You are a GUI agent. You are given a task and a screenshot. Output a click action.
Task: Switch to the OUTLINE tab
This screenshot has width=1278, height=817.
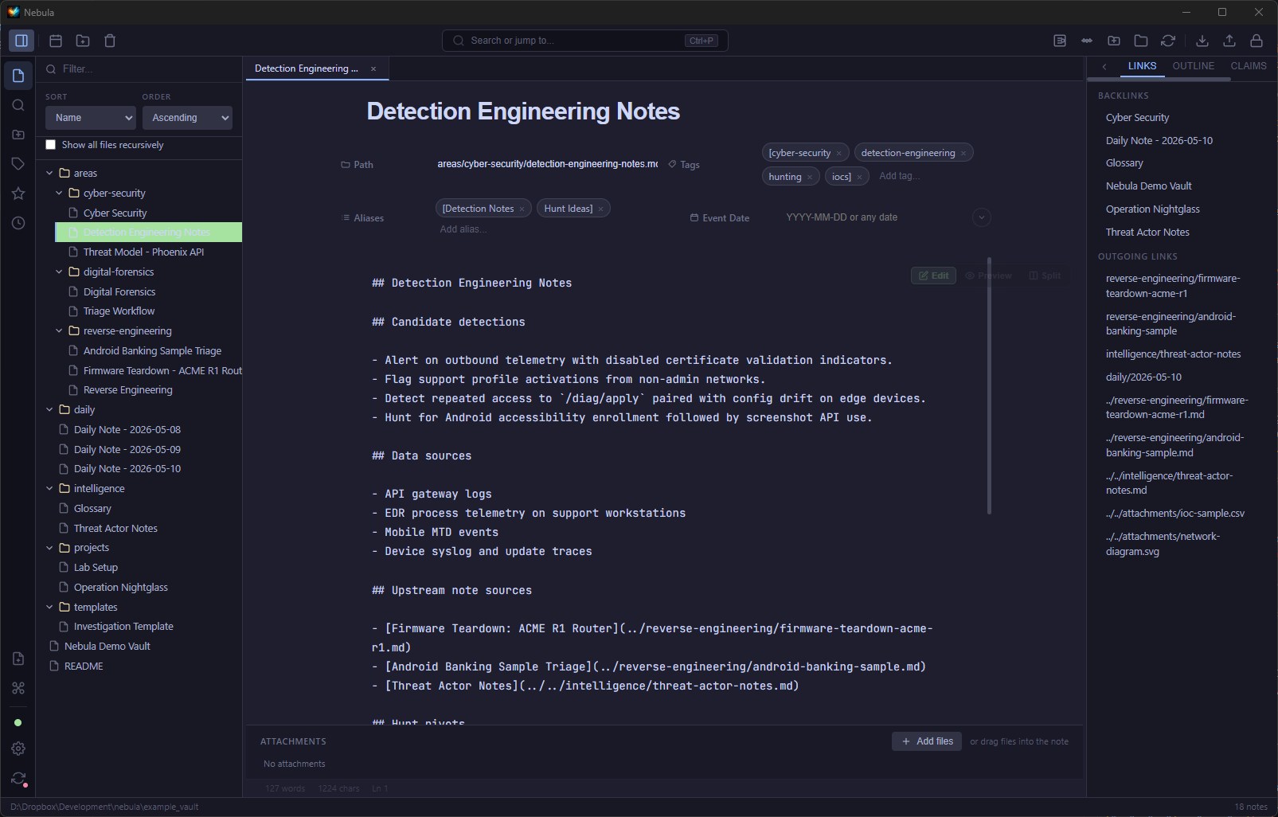pos(1193,66)
